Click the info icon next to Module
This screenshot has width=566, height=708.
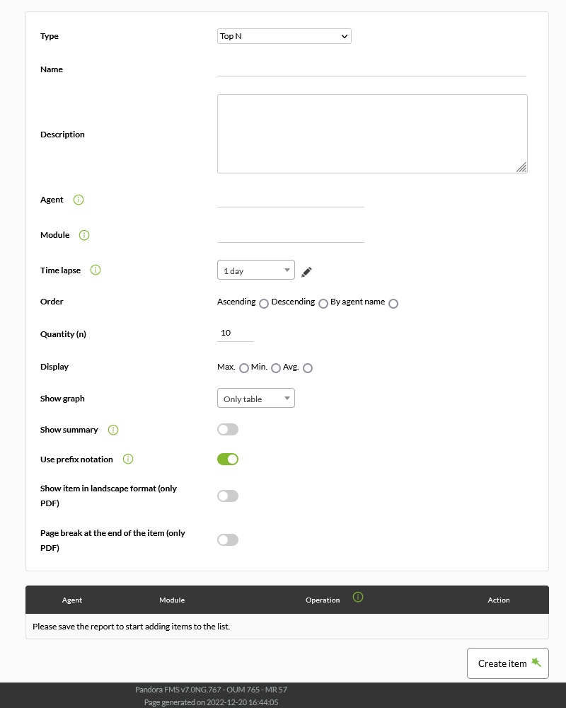[84, 235]
